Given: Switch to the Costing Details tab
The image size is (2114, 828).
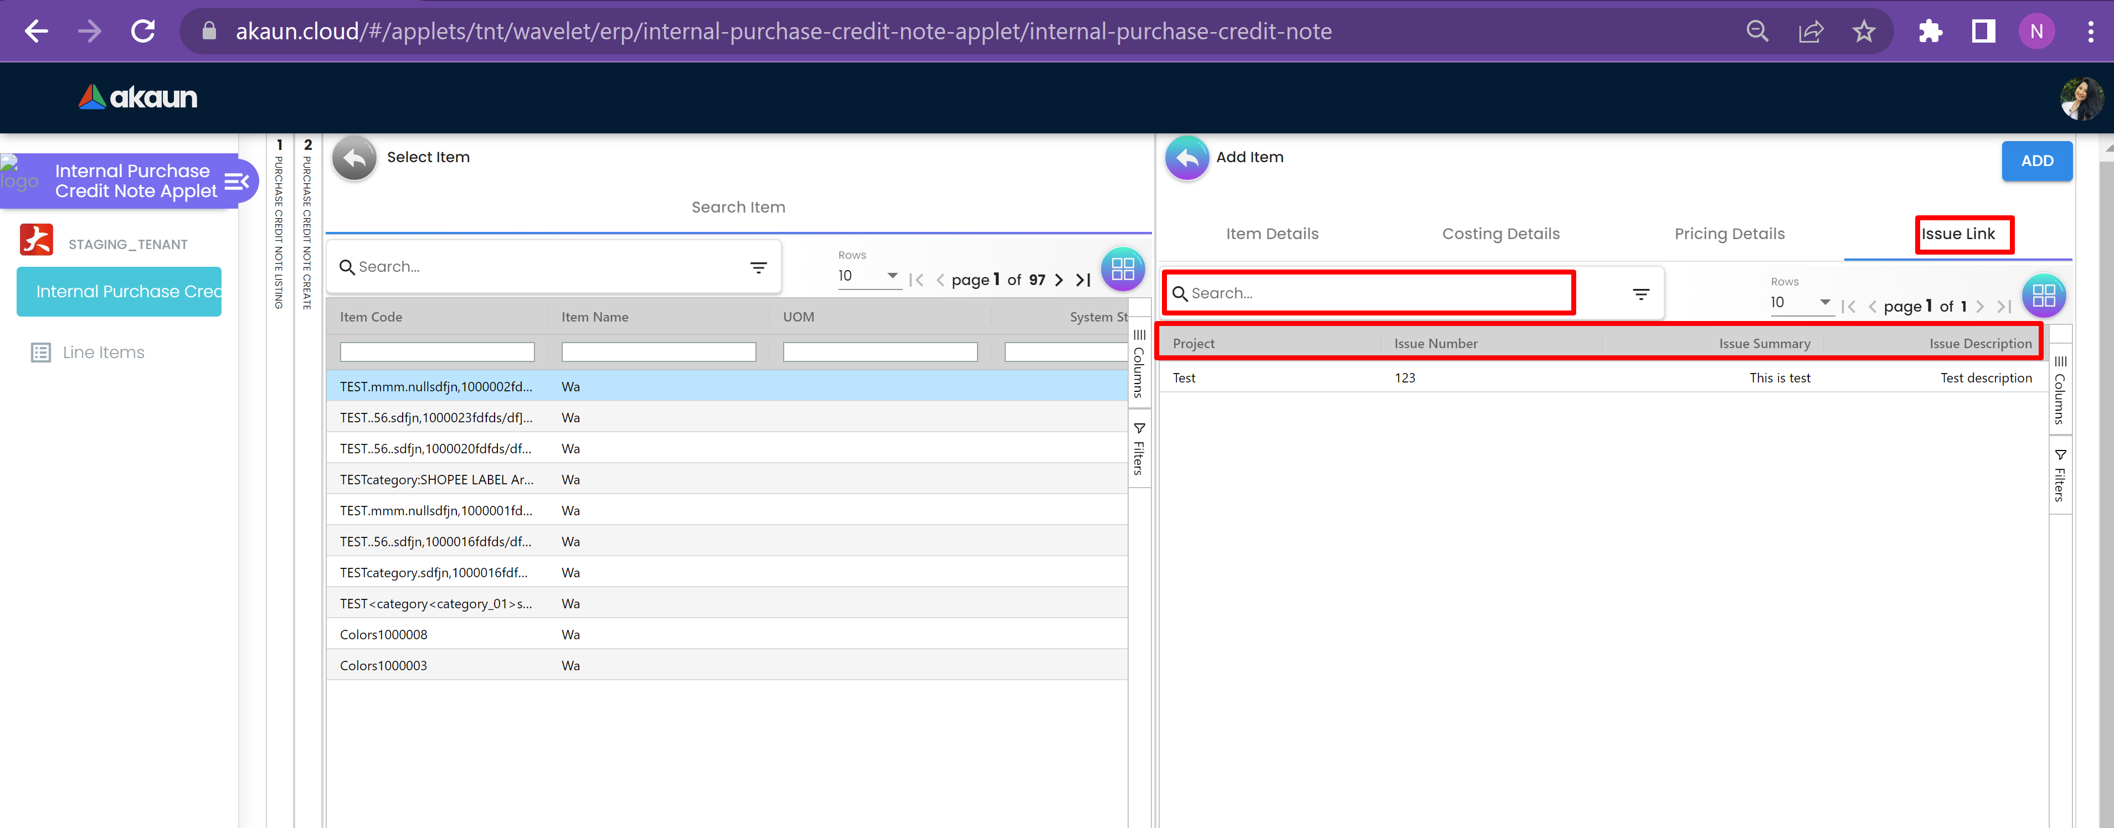Looking at the screenshot, I should pos(1500,235).
